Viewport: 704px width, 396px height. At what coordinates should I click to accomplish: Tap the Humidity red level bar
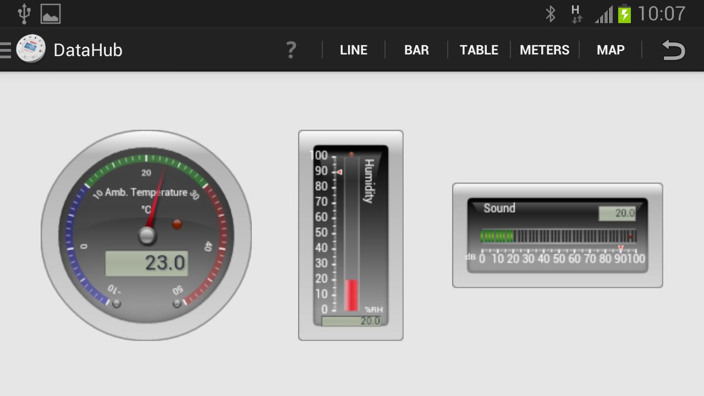351,295
